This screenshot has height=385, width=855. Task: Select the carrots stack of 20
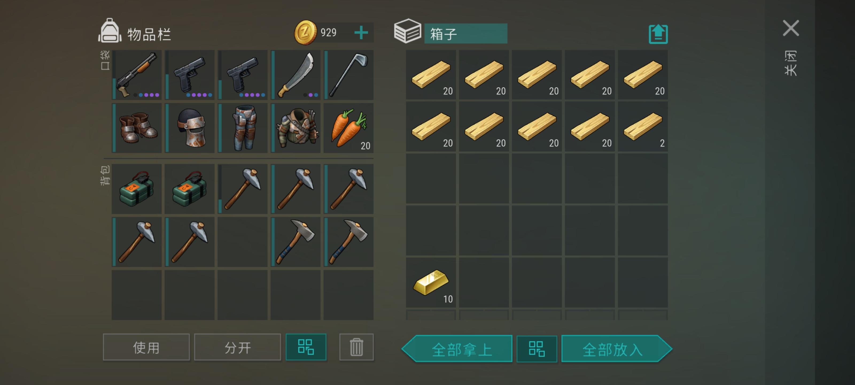click(x=348, y=128)
